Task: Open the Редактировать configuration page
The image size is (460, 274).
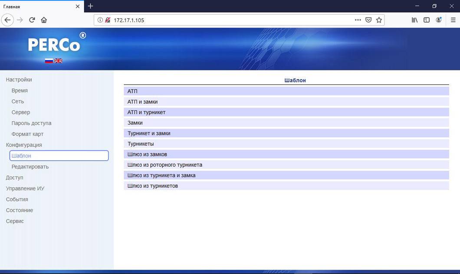Action: coord(30,167)
